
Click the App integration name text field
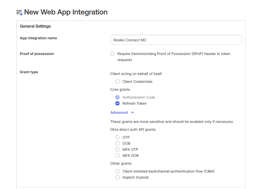(x=176, y=40)
